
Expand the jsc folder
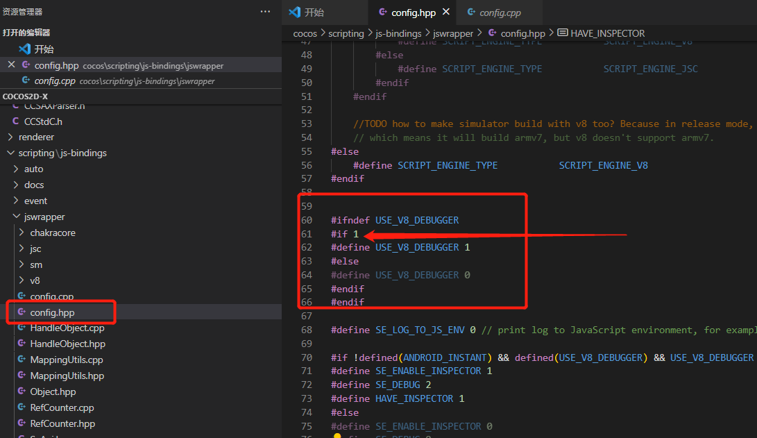[x=35, y=249]
